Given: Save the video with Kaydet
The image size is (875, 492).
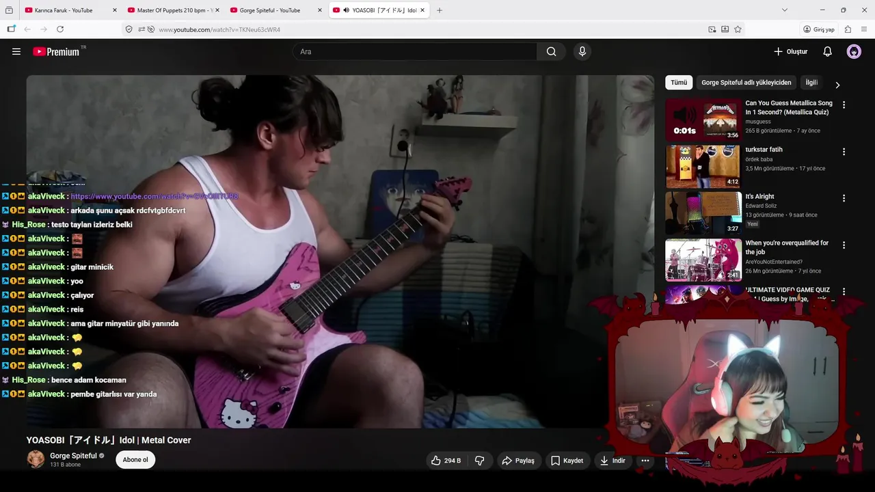Looking at the screenshot, I should click(x=567, y=461).
